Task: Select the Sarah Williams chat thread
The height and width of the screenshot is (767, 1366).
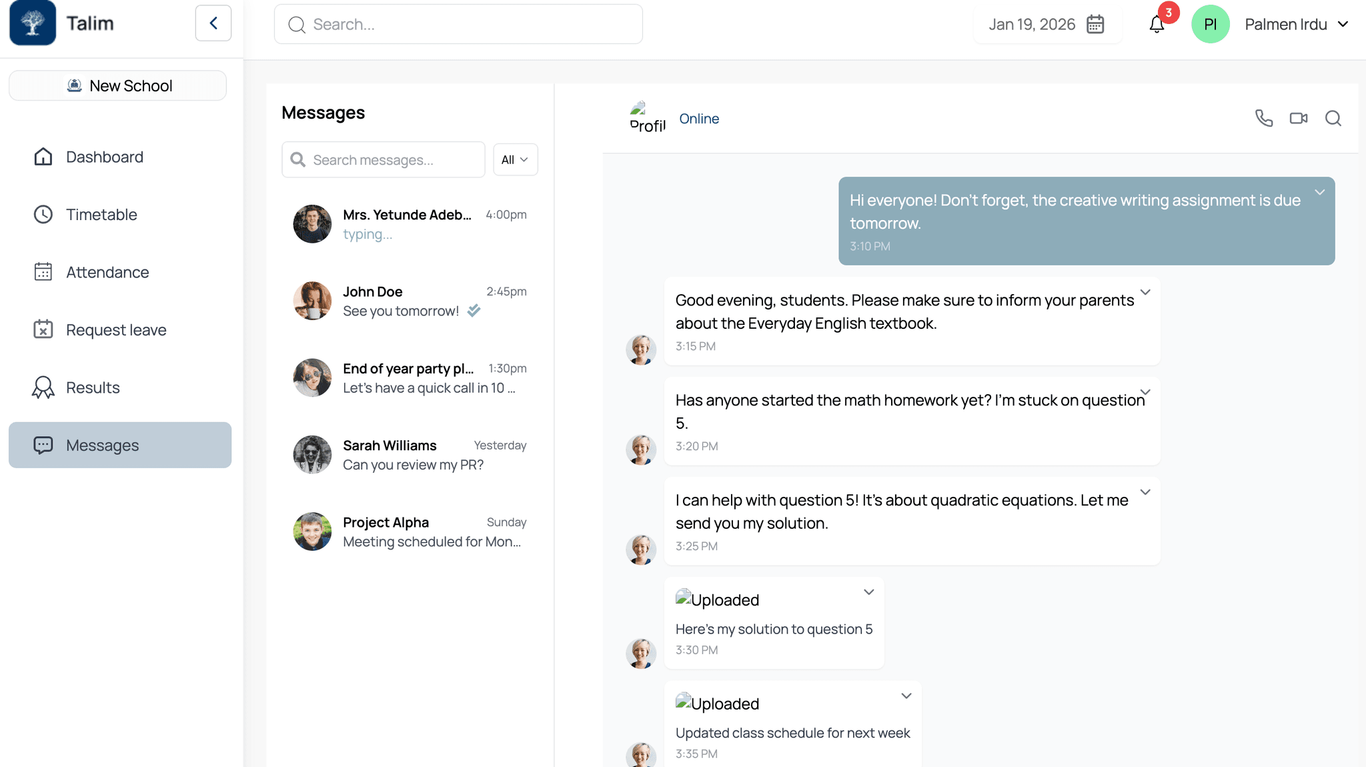Action: (410, 455)
